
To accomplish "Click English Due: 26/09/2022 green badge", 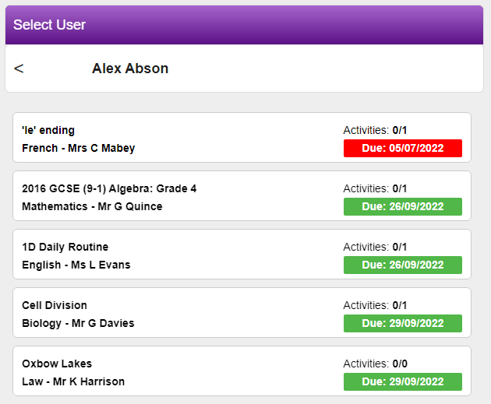I will 403,265.
